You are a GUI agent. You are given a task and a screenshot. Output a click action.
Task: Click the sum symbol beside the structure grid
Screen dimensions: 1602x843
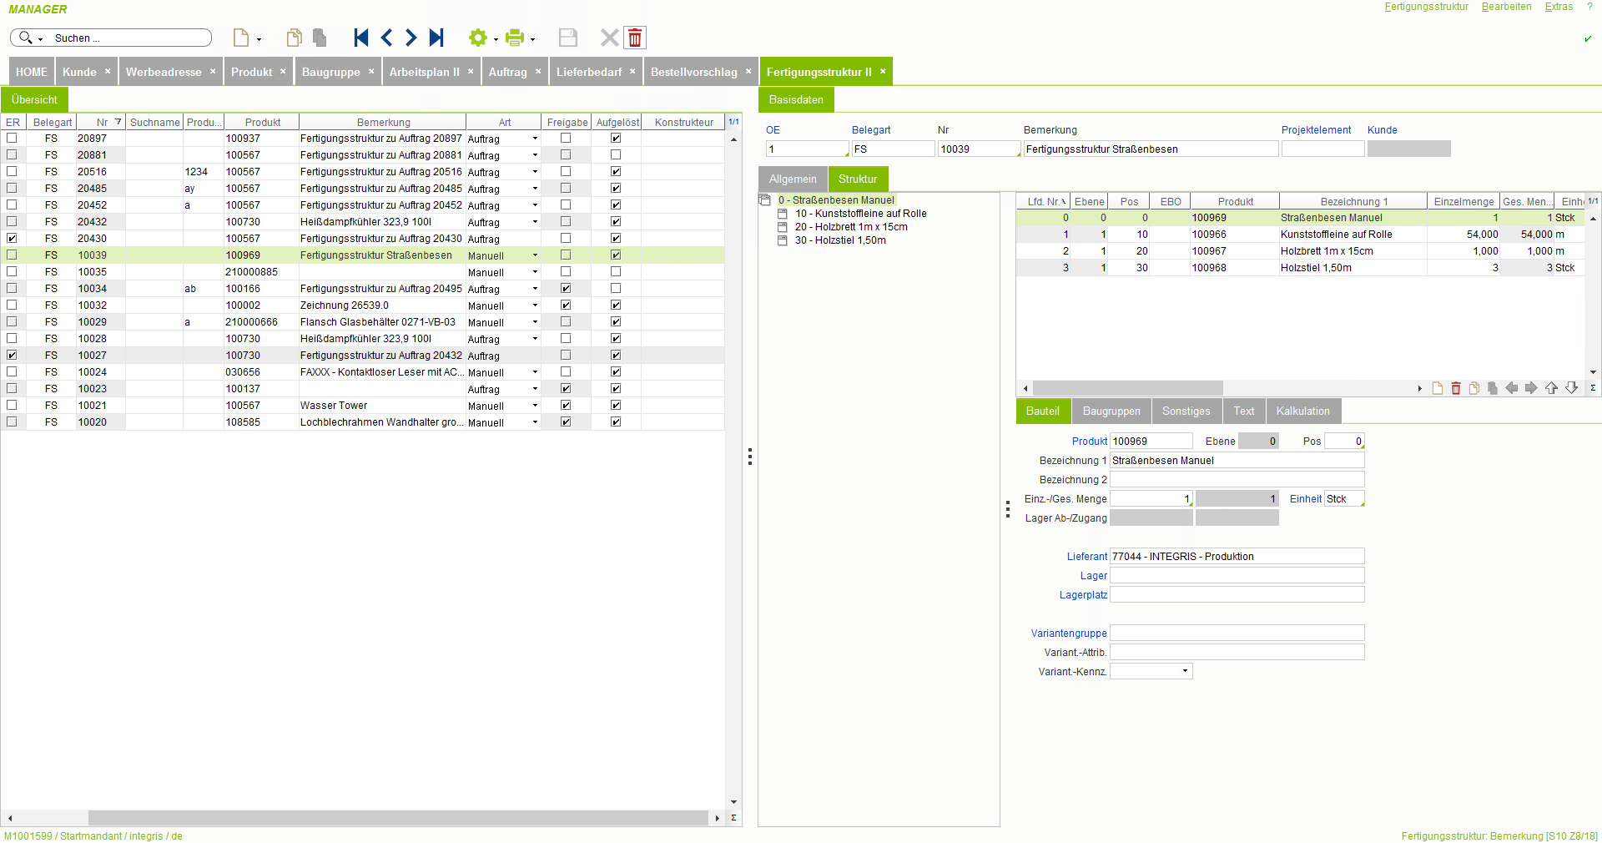[1593, 388]
